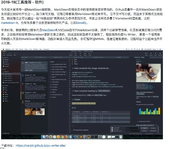Open the File menu in the menu bar
This screenshot has width=170, height=149.
[x=13, y=49]
